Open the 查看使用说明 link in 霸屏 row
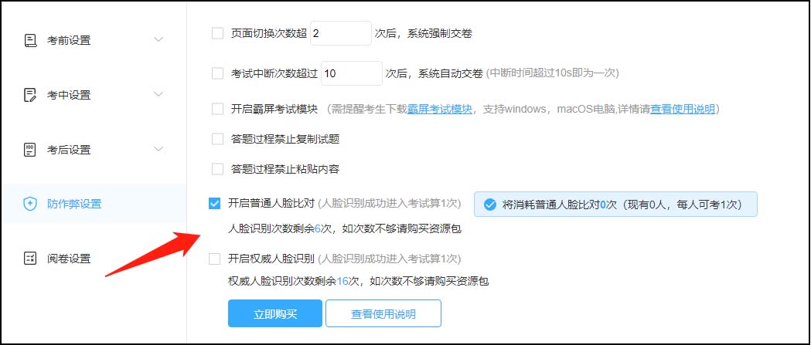 point(683,110)
